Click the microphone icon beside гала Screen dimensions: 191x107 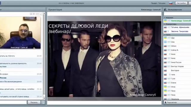170,75
